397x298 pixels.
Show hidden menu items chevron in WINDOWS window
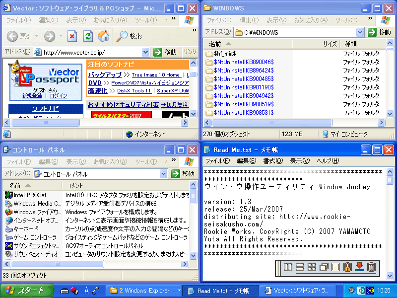[x=370, y=18]
